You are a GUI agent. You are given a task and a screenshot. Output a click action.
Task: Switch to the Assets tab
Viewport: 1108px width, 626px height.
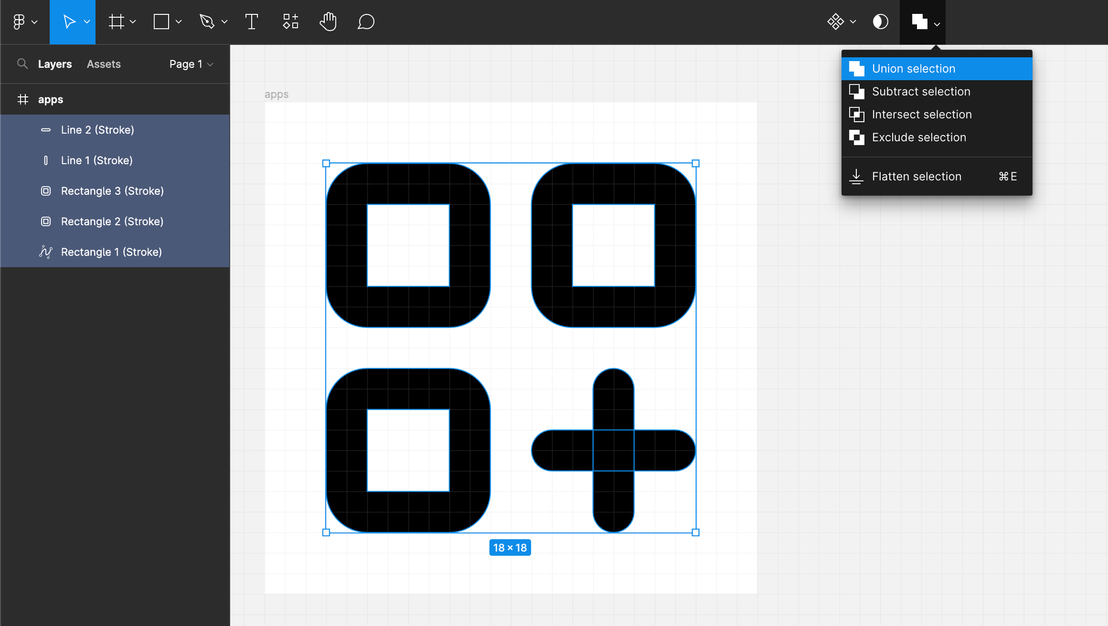point(104,64)
